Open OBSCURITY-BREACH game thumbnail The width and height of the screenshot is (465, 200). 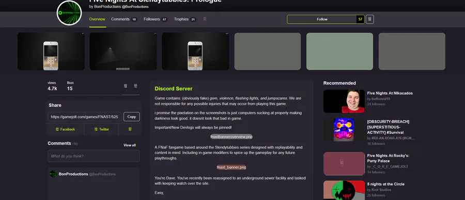344,130
